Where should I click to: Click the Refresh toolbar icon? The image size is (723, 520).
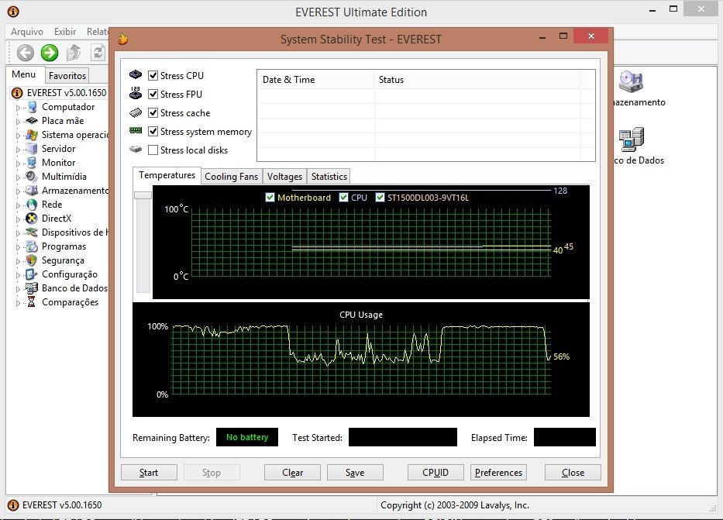[98, 53]
